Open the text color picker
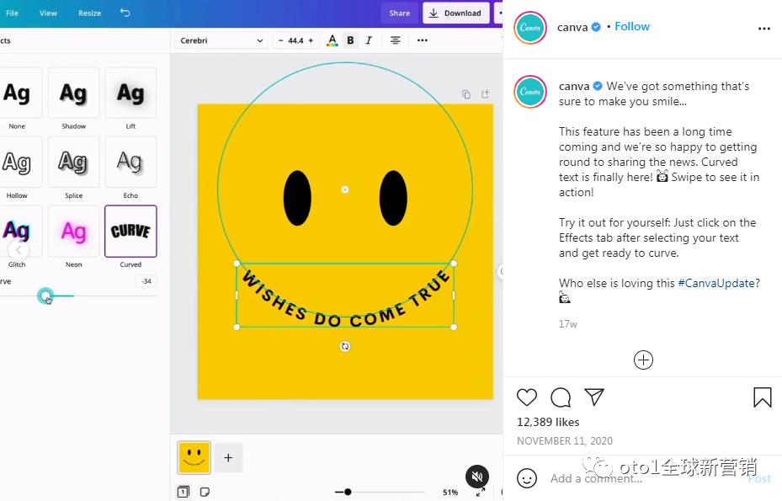Image resolution: width=782 pixels, height=501 pixels. [332, 40]
